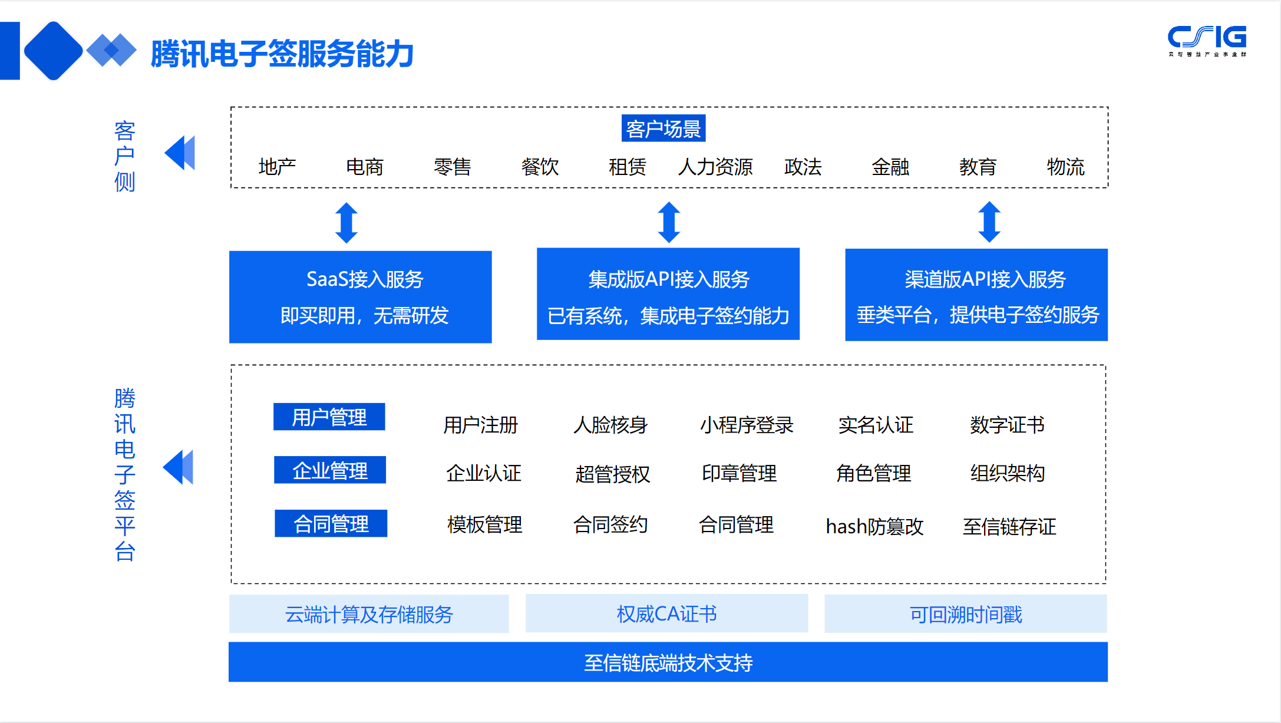Image resolution: width=1281 pixels, height=723 pixels.
Task: Click the large blue diamond title icon
Action: coord(52,51)
